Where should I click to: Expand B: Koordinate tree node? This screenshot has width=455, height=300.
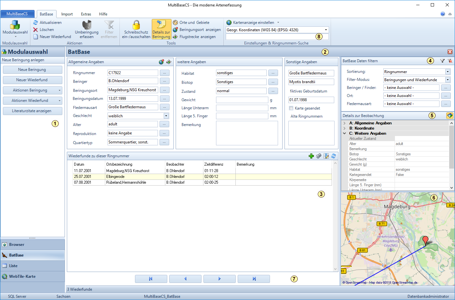(x=345, y=128)
